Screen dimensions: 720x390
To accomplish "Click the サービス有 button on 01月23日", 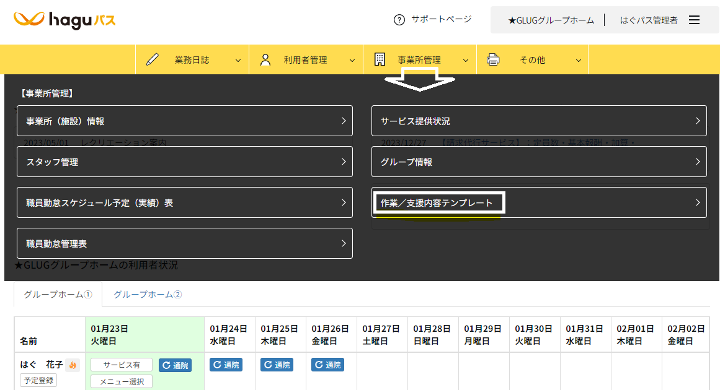I will pos(122,365).
